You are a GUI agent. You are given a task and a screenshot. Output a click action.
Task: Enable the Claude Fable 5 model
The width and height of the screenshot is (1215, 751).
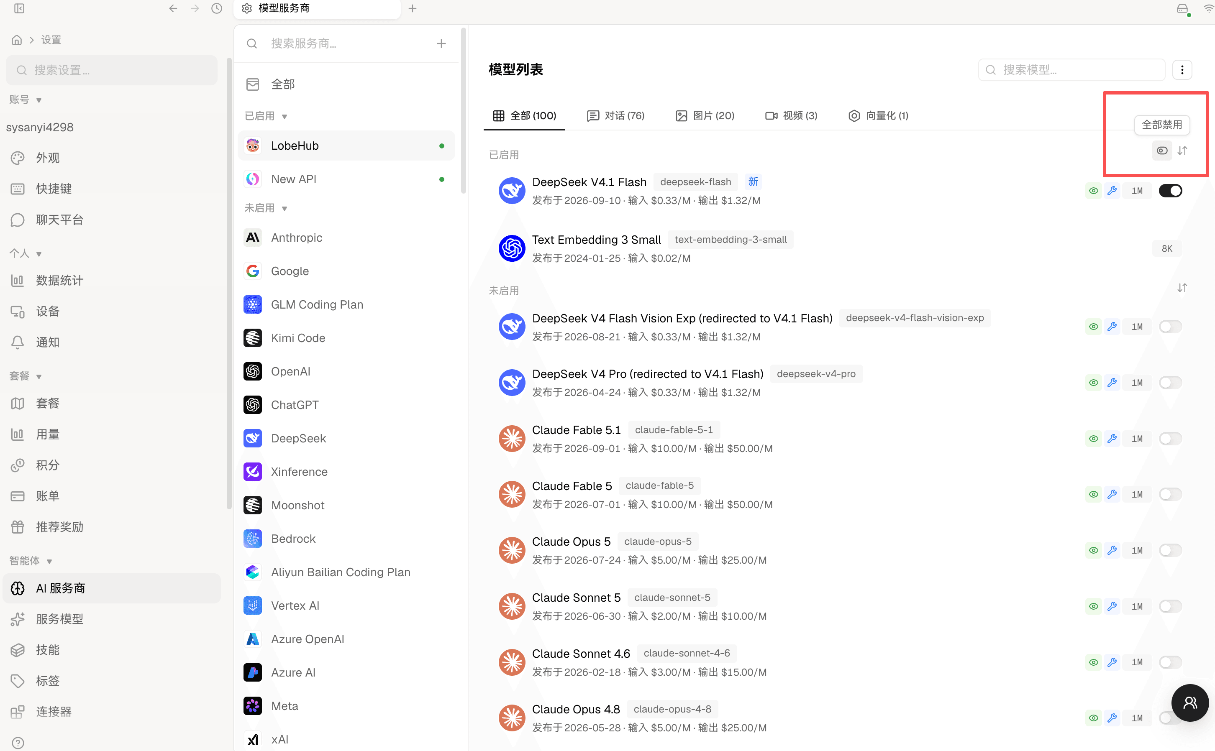pyautogui.click(x=1170, y=495)
